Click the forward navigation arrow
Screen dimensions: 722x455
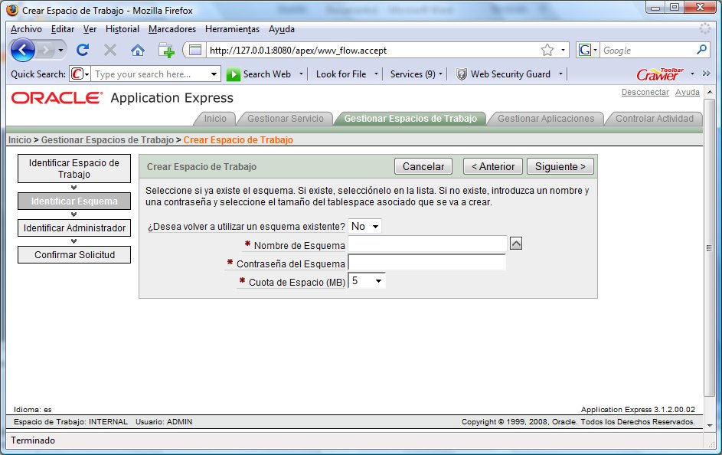click(x=46, y=50)
